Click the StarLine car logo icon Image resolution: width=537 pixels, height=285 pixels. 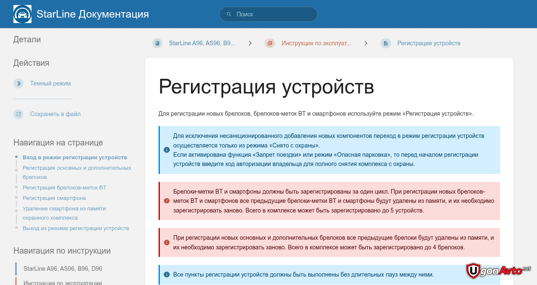[22, 14]
